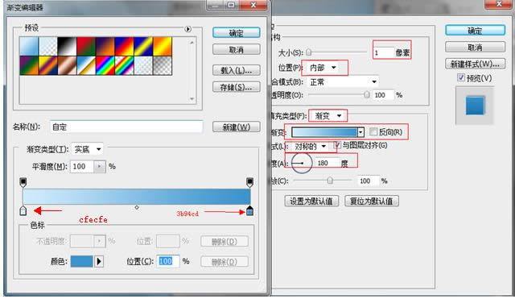Click the 设置为默认值 button
Viewport: 515px width, 299px height.
311,201
